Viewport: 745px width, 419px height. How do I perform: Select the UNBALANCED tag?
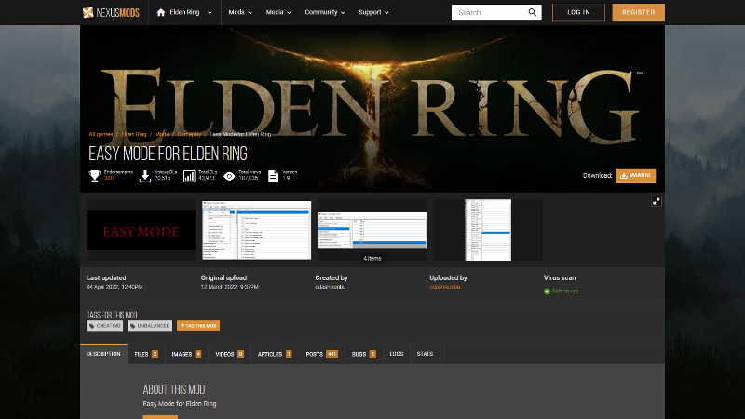pyautogui.click(x=150, y=326)
